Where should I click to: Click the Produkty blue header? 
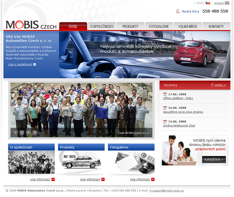click(x=81, y=147)
